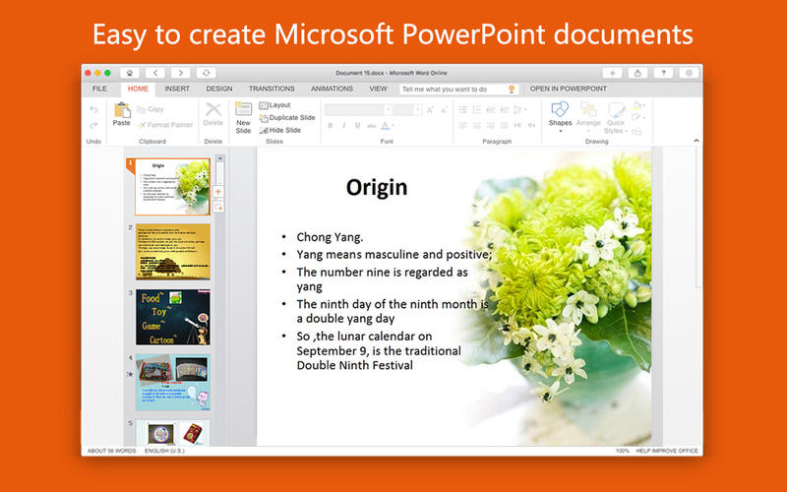Hide Slide using ribbon option
The height and width of the screenshot is (492, 787).
pos(280,130)
